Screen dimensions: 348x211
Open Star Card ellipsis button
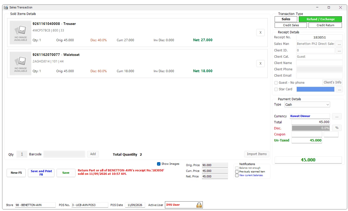(339, 89)
